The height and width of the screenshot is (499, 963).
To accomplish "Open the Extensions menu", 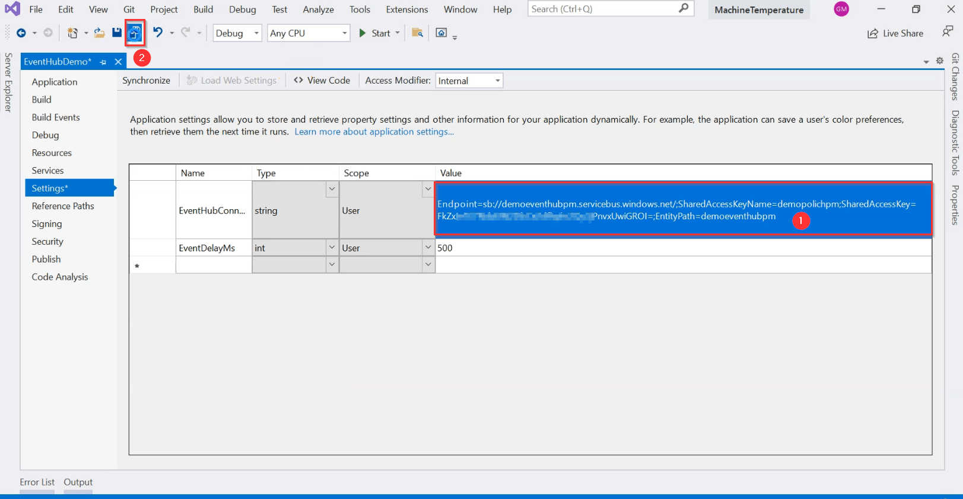I will [x=406, y=9].
